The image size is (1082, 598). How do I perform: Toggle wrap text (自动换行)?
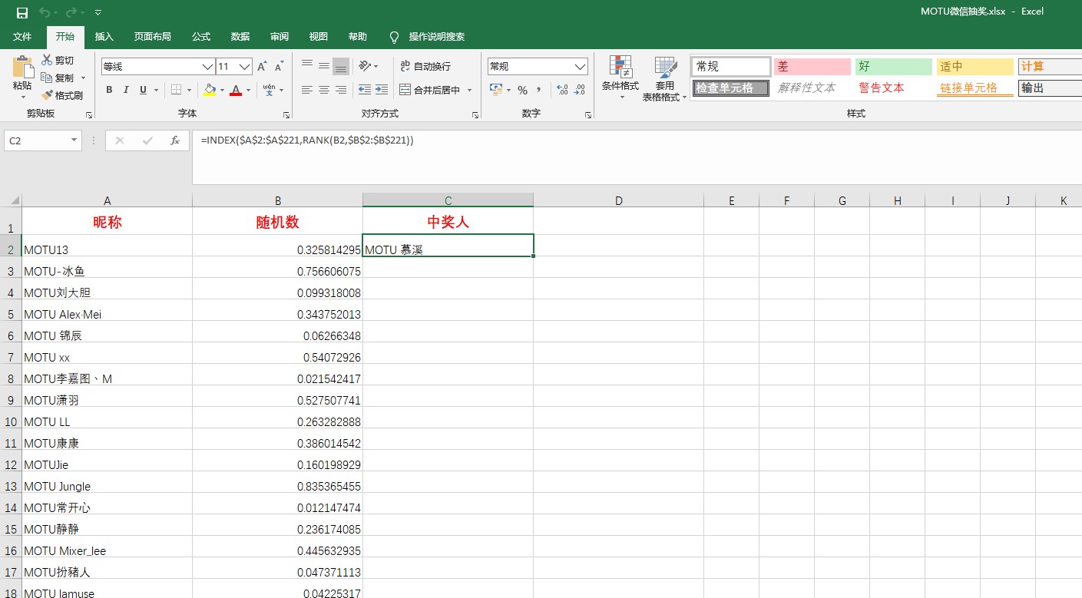click(x=425, y=67)
